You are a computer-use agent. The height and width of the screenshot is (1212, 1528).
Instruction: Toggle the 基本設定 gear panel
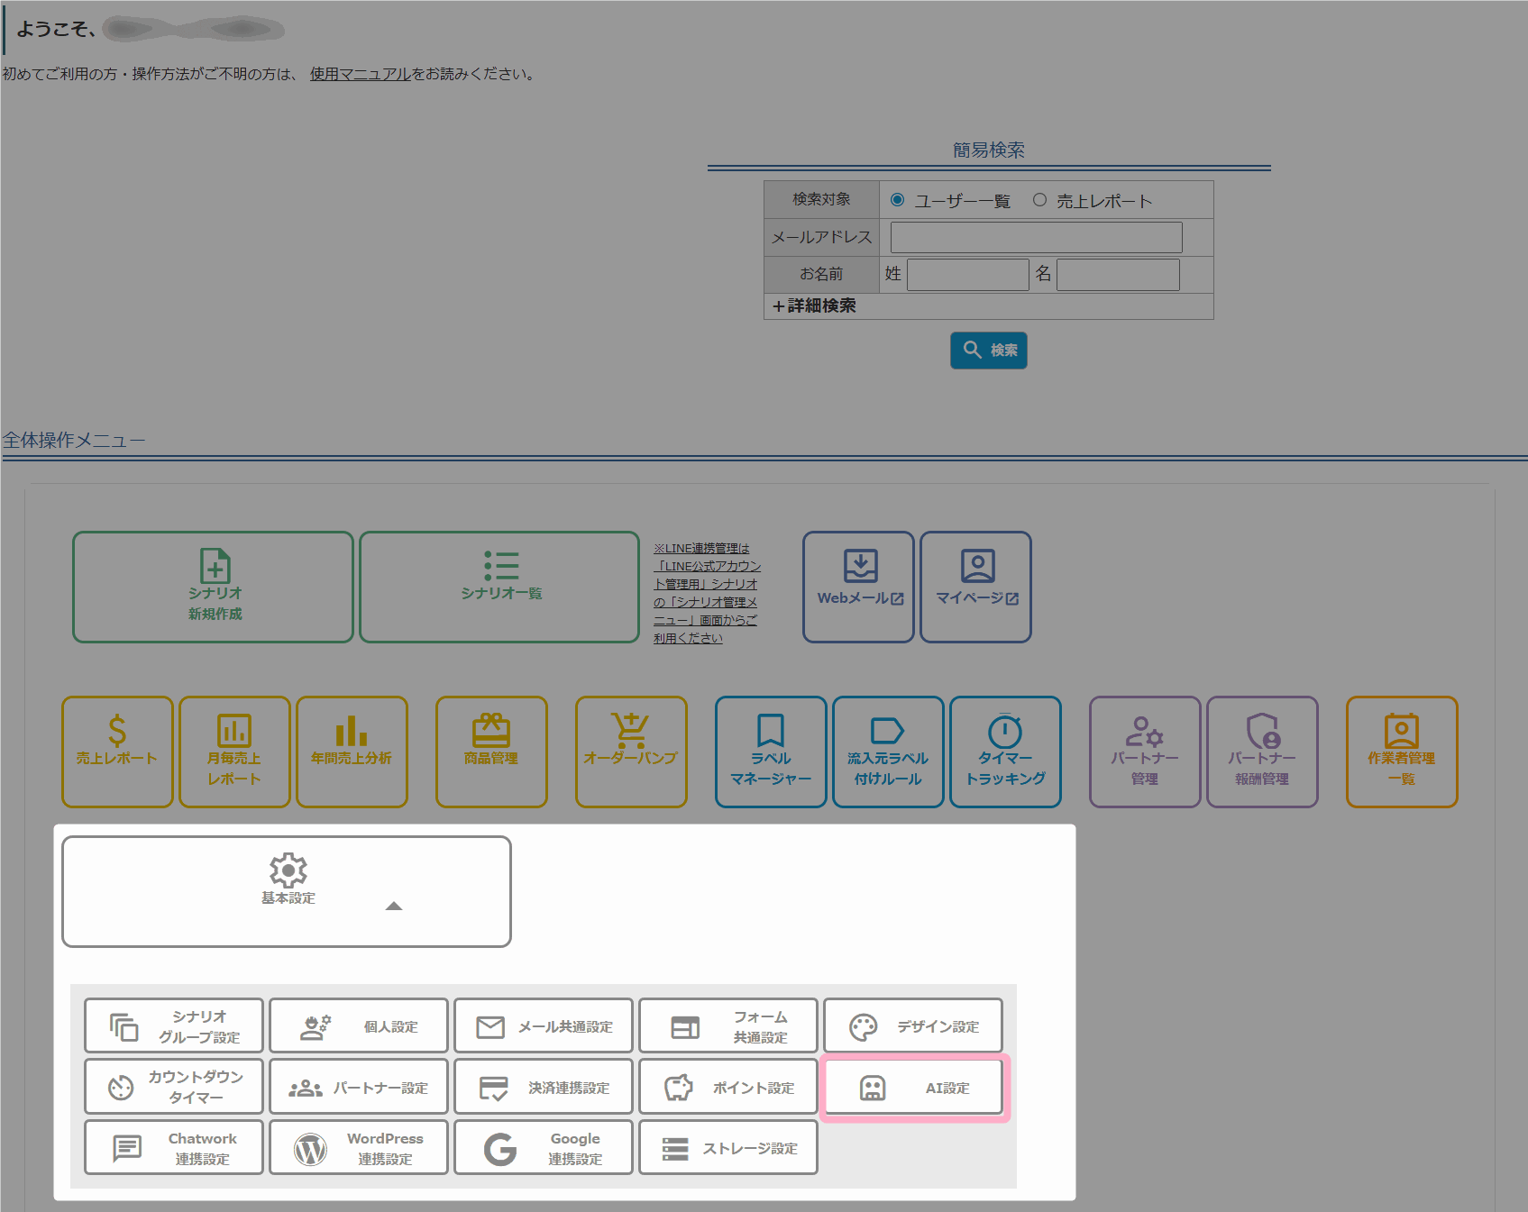288,870
